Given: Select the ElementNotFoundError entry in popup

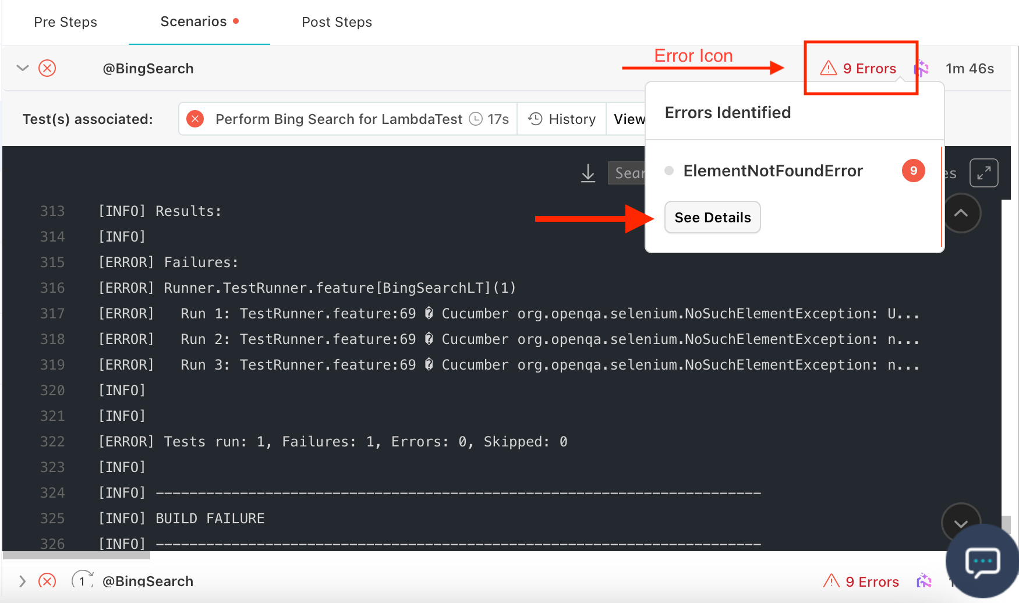Looking at the screenshot, I should (773, 171).
